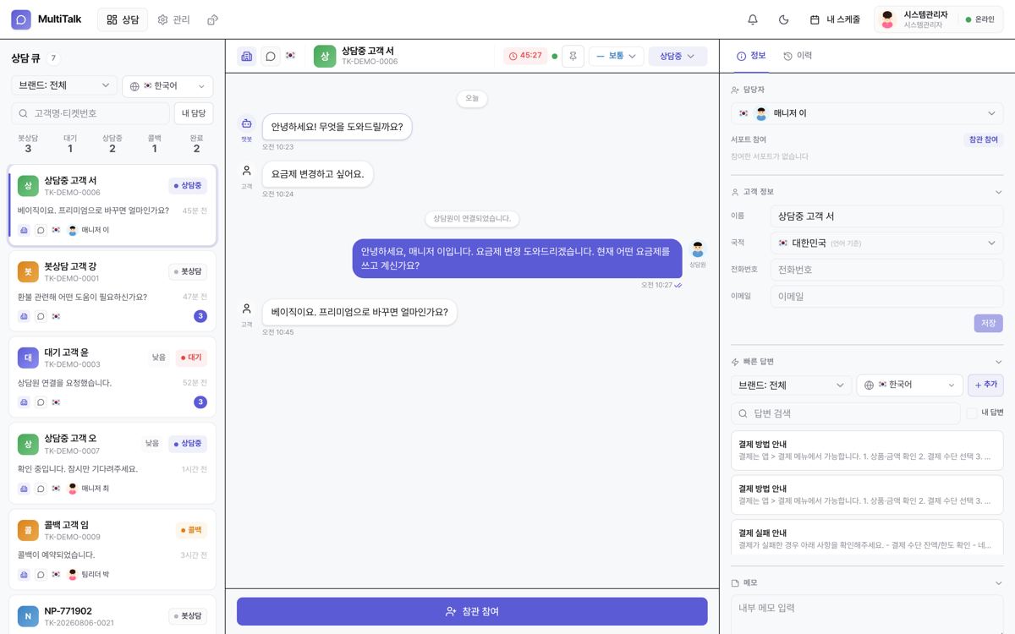Open the 대한민국 nationality dropdown
This screenshot has height=634, width=1015.
[x=886, y=243]
